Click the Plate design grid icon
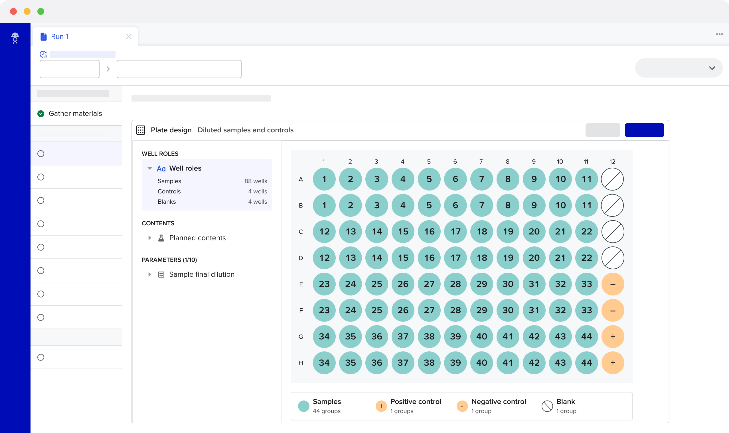 coord(141,130)
